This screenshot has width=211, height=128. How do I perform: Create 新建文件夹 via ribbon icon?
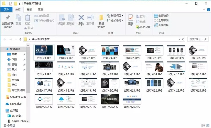point(101,18)
